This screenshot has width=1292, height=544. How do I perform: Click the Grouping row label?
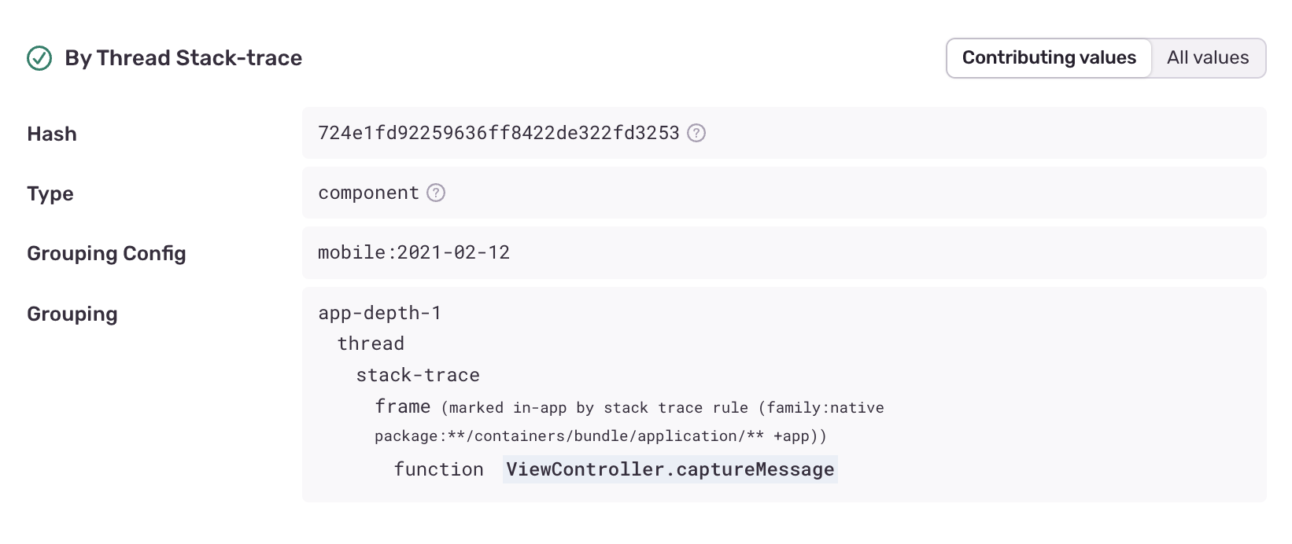coord(72,314)
